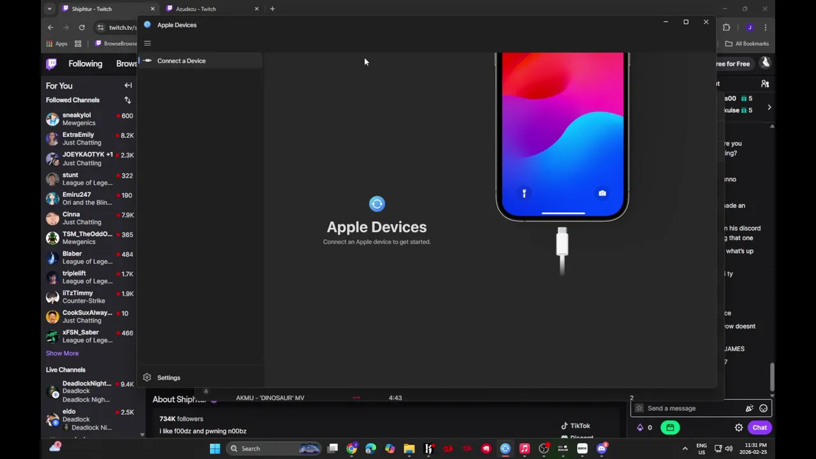Open TikTok link on Shiphtur page
Image resolution: width=816 pixels, height=459 pixels.
point(575,426)
